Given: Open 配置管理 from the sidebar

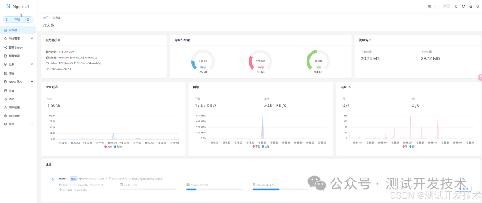Looking at the screenshot, I should click(x=14, y=56).
